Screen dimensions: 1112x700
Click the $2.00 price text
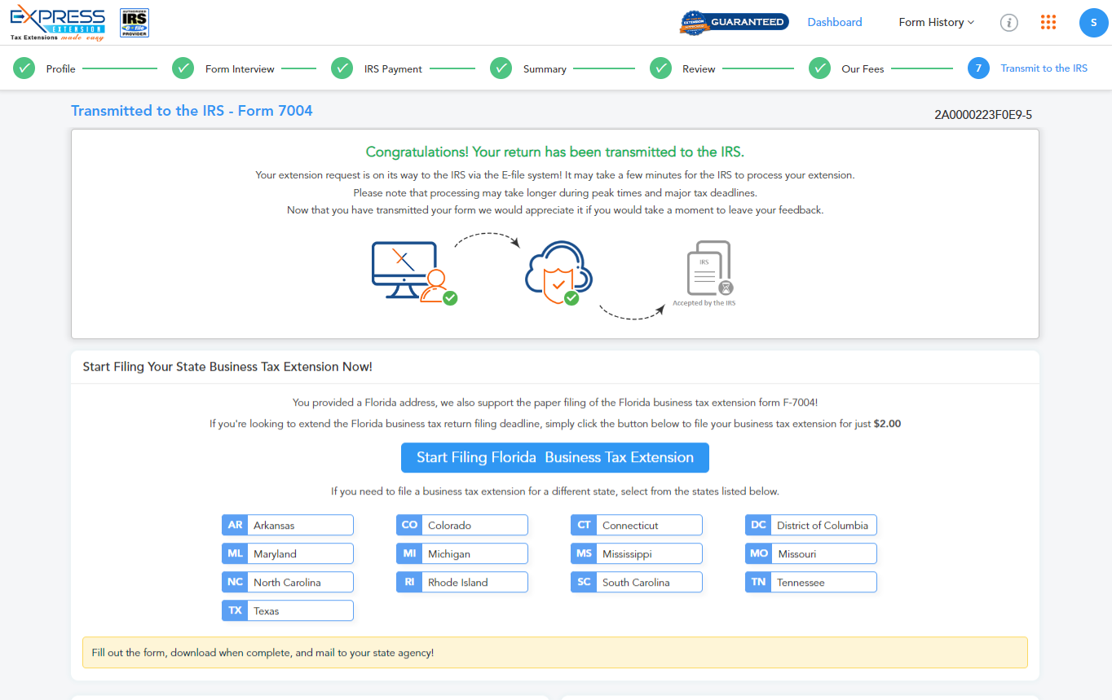coord(887,424)
